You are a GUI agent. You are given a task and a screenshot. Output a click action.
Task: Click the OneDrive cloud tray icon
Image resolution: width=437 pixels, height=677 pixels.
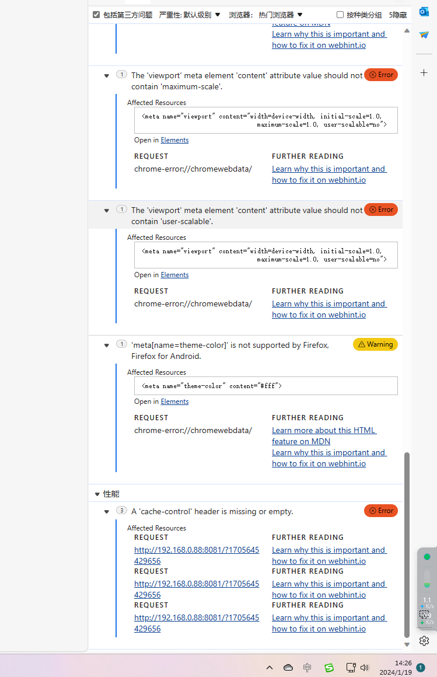pyautogui.click(x=288, y=668)
